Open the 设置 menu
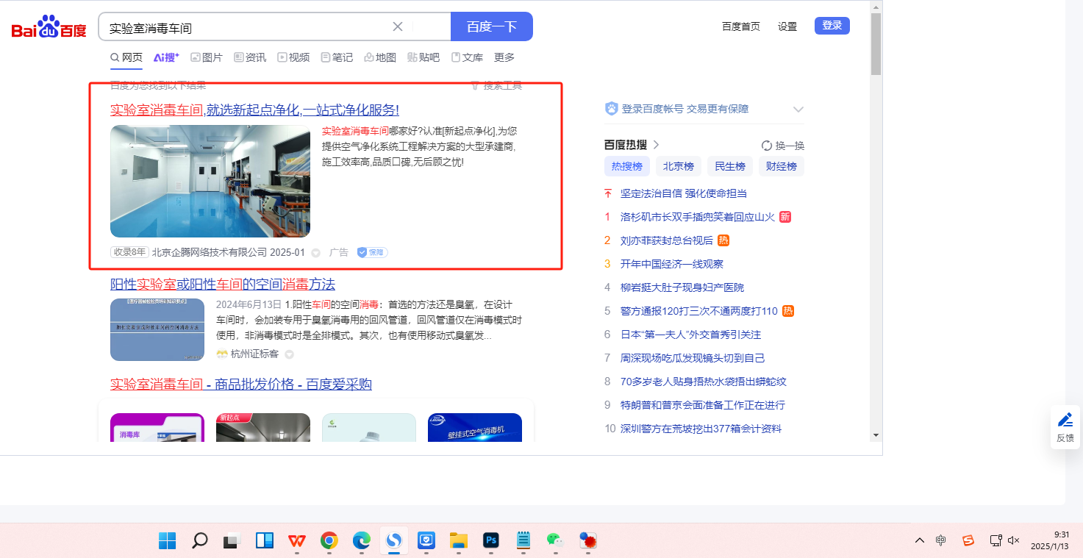Image resolution: width=1083 pixels, height=558 pixels. [787, 26]
